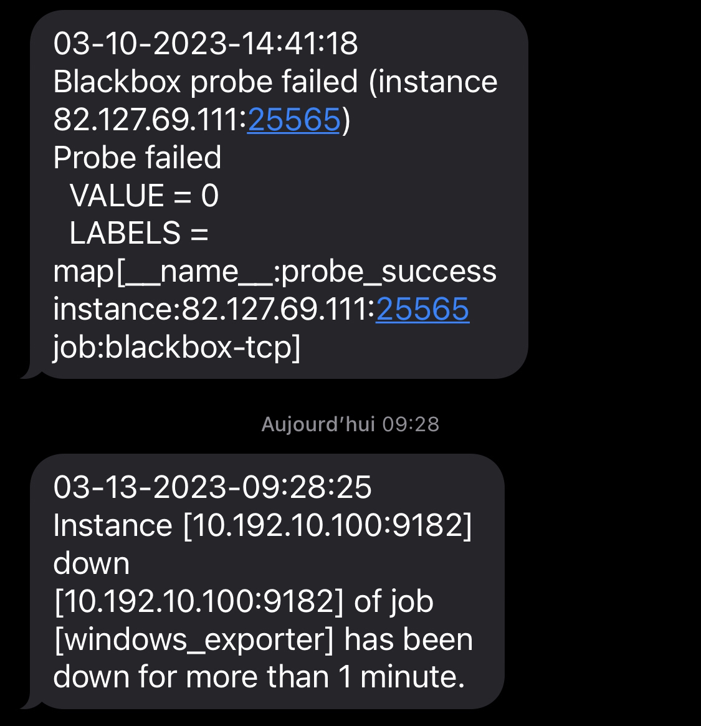Tap the first bubble's empty right area beside "Probe failed"

click(x=374, y=158)
